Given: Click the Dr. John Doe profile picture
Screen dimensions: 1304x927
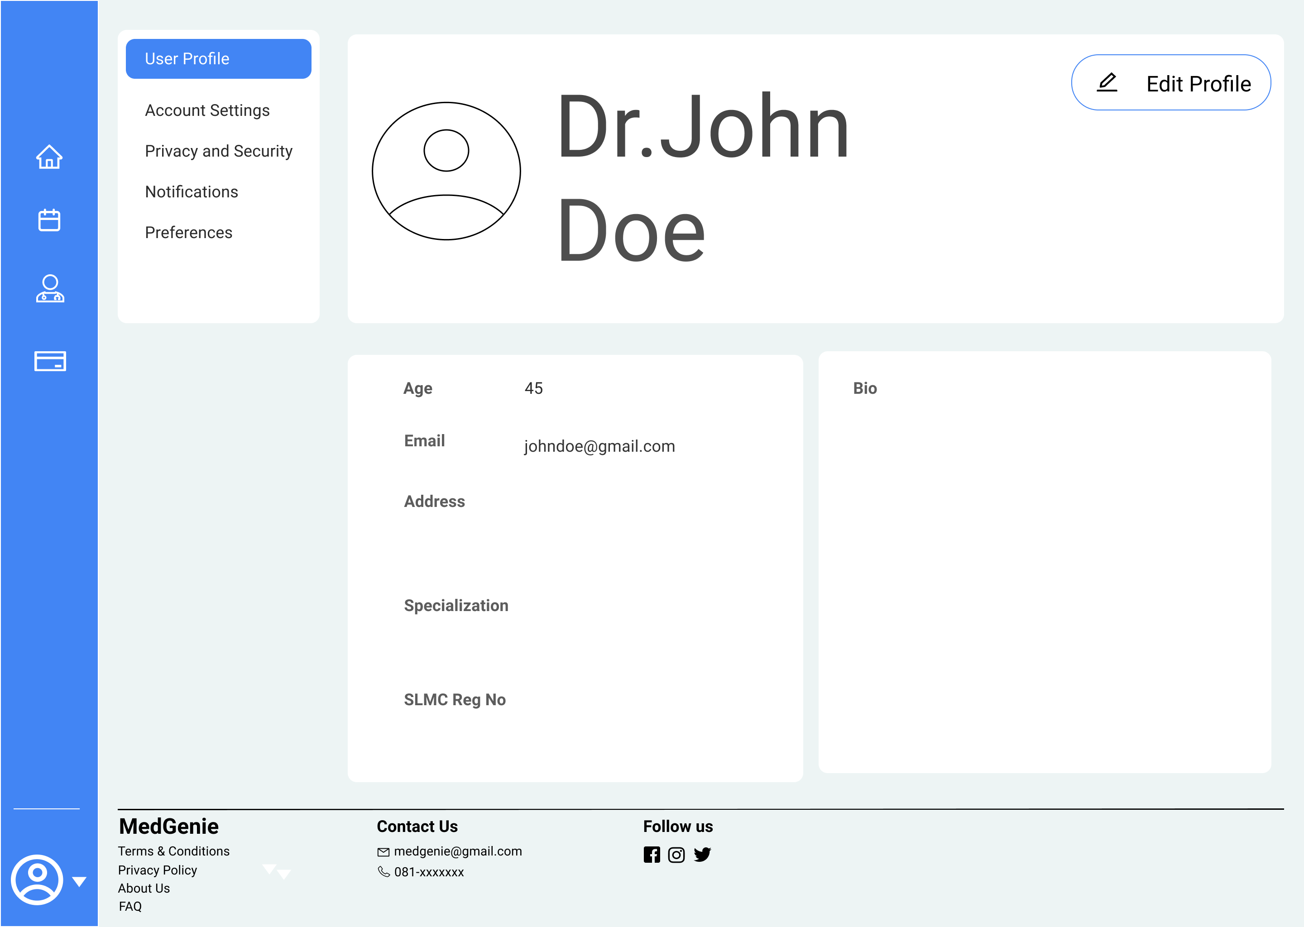Looking at the screenshot, I should click(x=446, y=171).
